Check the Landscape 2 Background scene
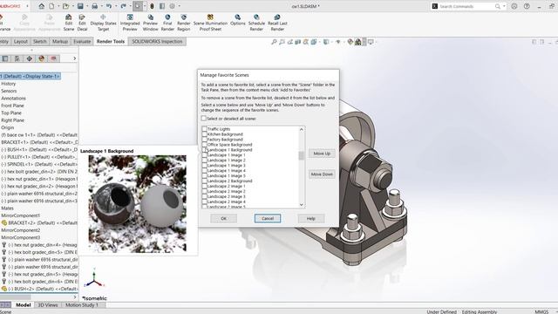 pyautogui.click(x=204, y=181)
